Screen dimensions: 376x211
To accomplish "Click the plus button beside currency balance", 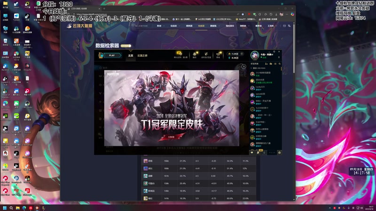I will point(242,54).
